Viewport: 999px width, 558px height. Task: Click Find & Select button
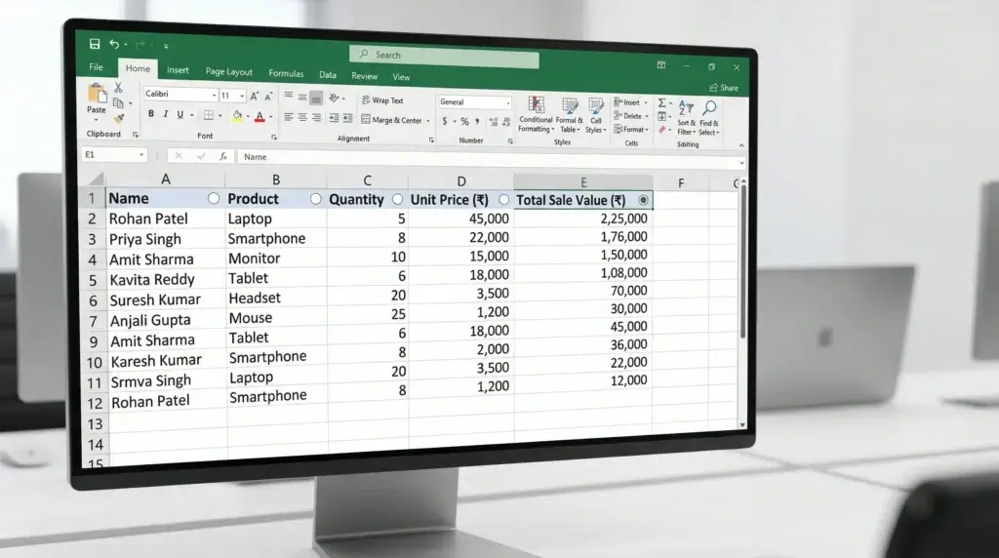pyautogui.click(x=709, y=118)
